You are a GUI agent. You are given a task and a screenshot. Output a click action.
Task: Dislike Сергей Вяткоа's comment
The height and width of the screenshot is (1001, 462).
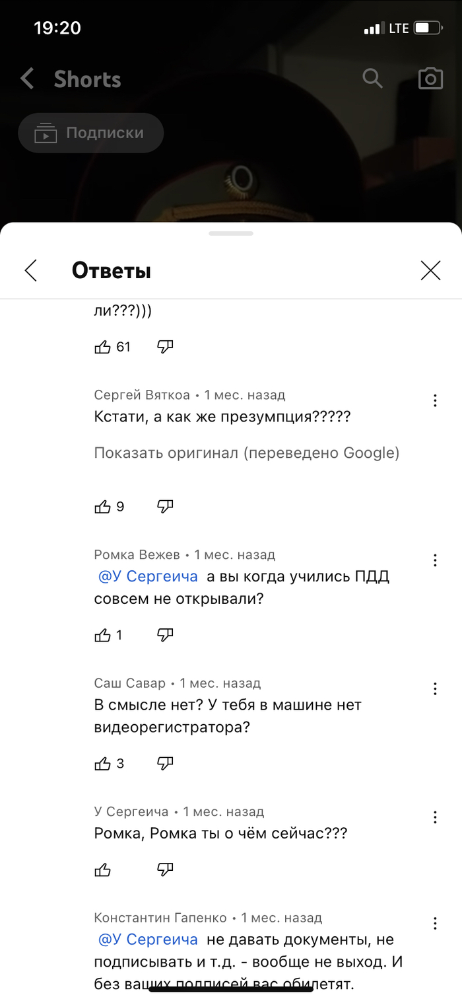point(165,507)
